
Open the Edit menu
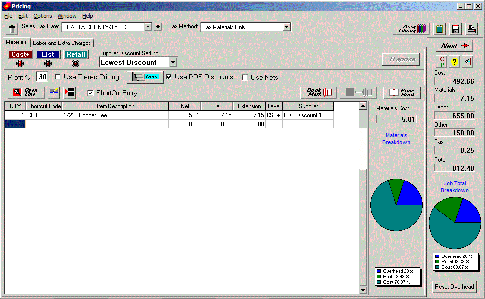click(23, 16)
